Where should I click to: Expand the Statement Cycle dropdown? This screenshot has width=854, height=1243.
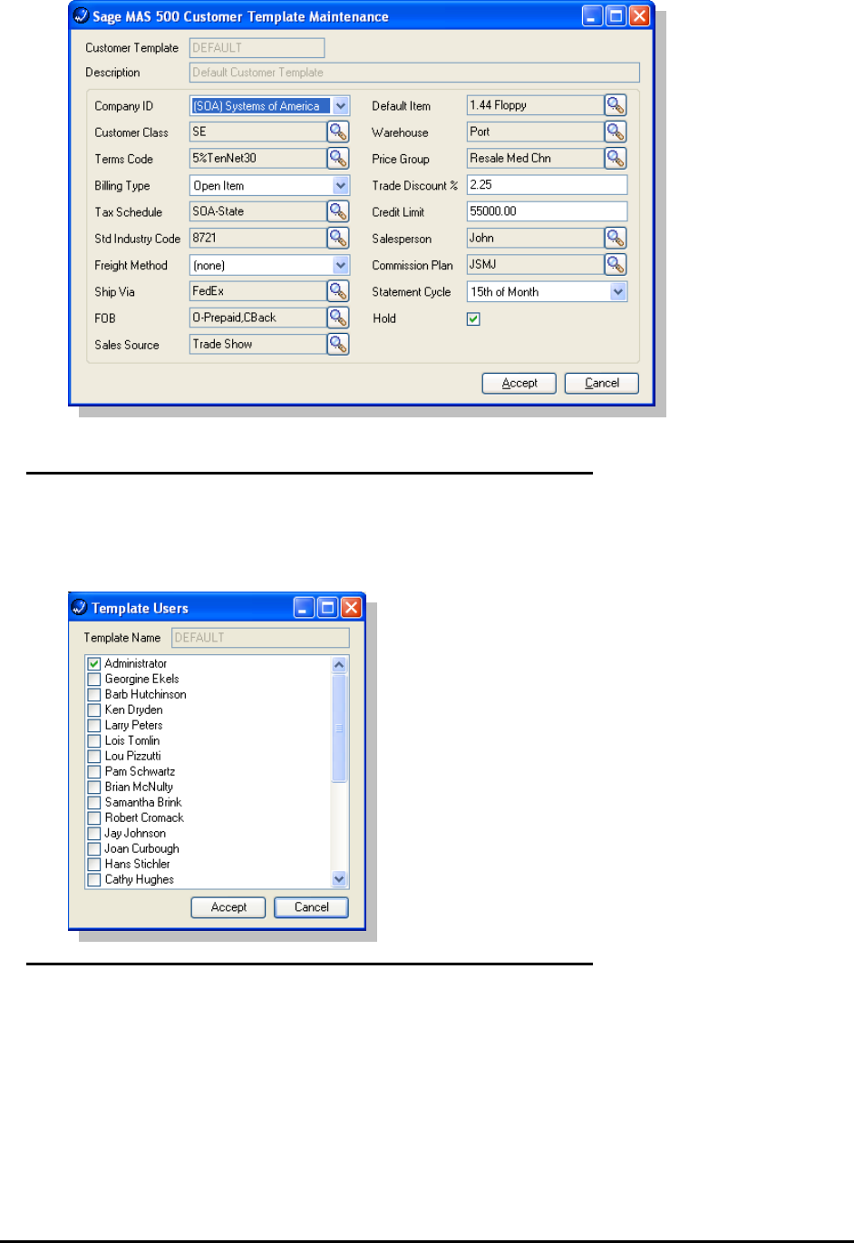pyautogui.click(x=618, y=292)
